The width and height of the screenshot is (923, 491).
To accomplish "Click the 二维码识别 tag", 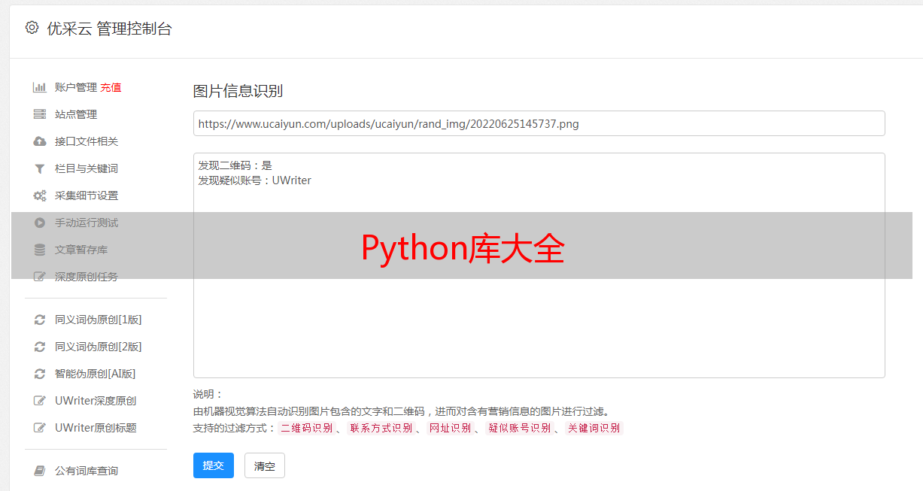I will click(x=306, y=428).
